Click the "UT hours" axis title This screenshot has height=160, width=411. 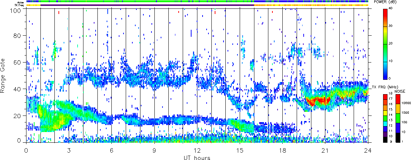197,158
